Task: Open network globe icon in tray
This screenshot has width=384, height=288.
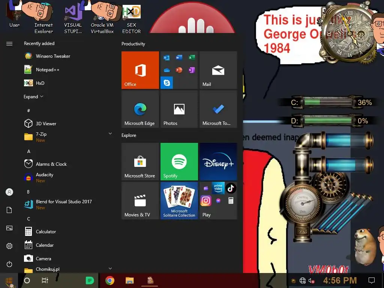Action: [x=303, y=280]
